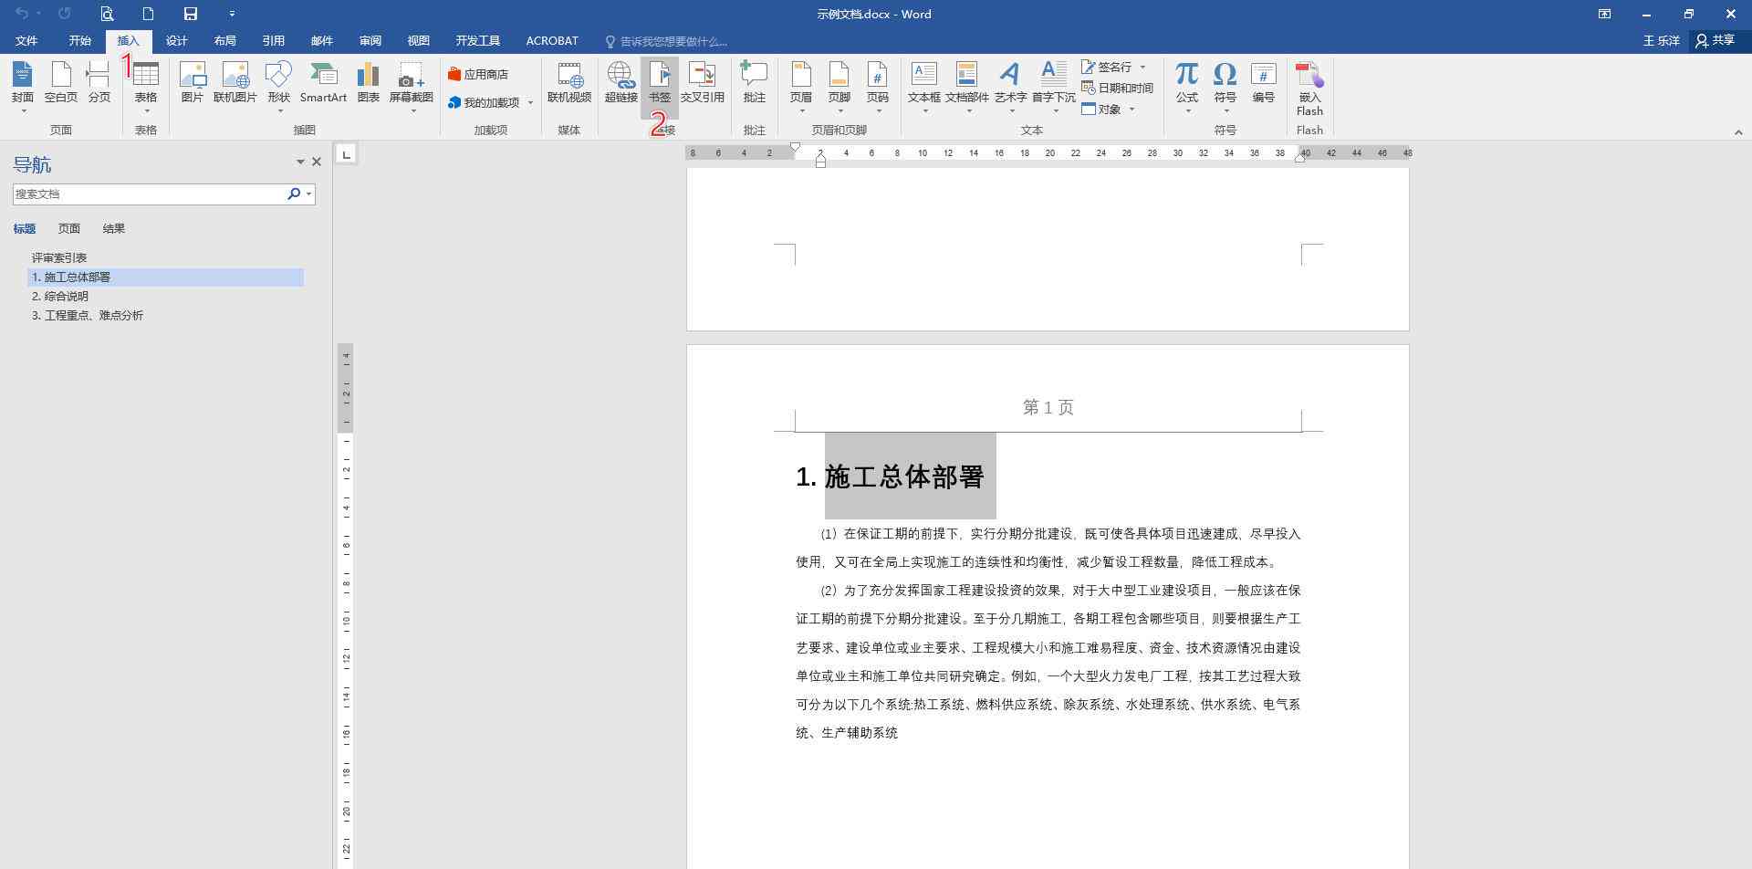Screen dimensions: 1752x869
Task: Show the Pages (页面) navigation tab
Action: [69, 228]
